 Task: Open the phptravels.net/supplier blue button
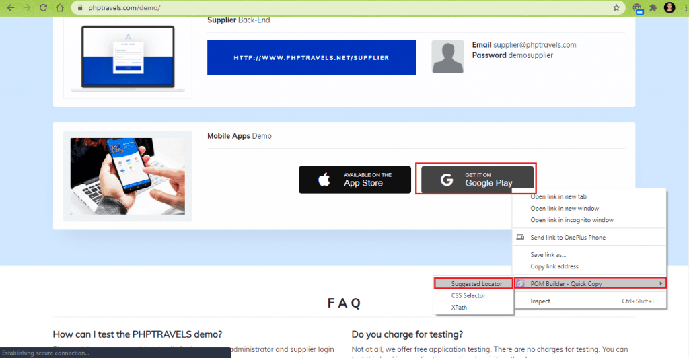click(312, 58)
